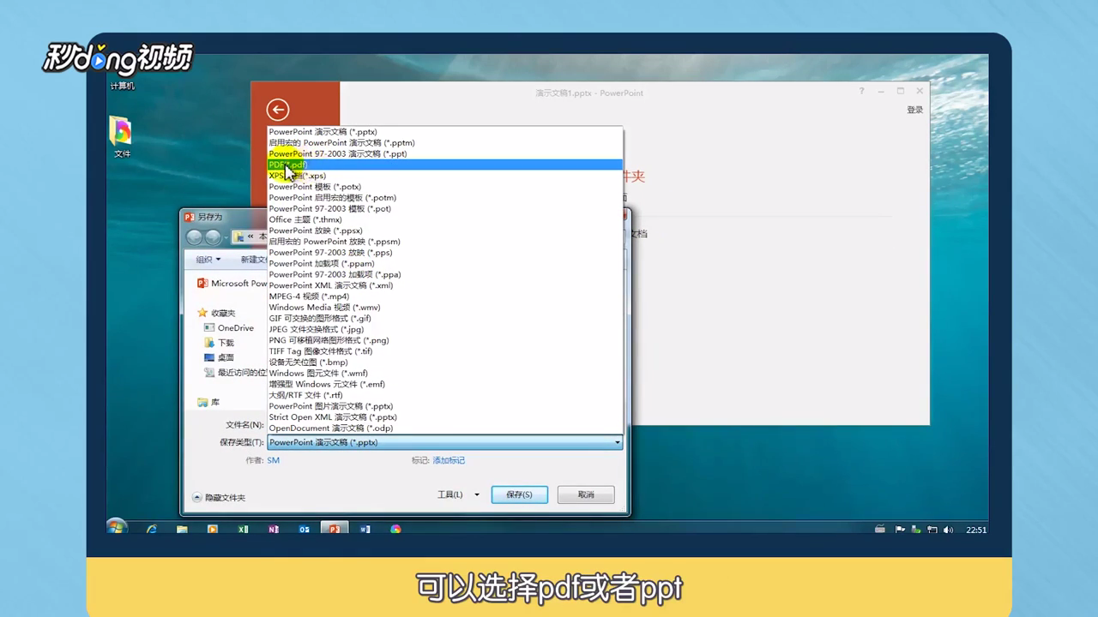Collapse folders with 隐藏文件夹
Image resolution: width=1098 pixels, height=617 pixels.
click(220, 497)
